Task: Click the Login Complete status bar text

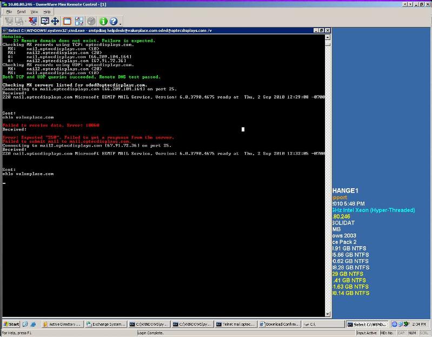Action: (150, 333)
